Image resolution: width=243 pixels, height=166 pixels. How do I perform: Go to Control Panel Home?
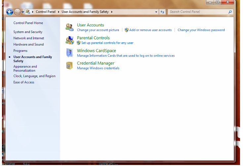(28, 23)
